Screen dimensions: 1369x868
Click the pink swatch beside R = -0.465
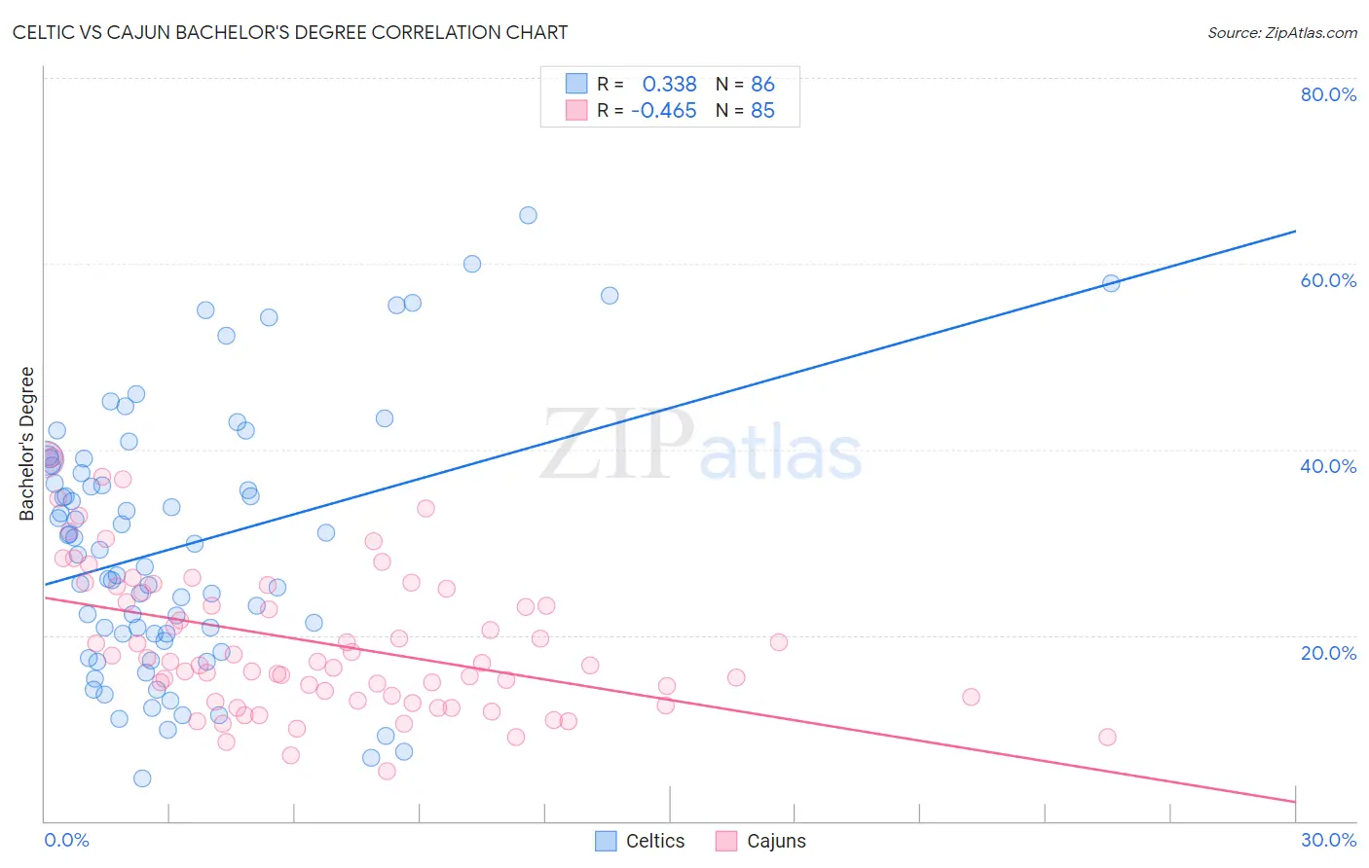coord(576,110)
